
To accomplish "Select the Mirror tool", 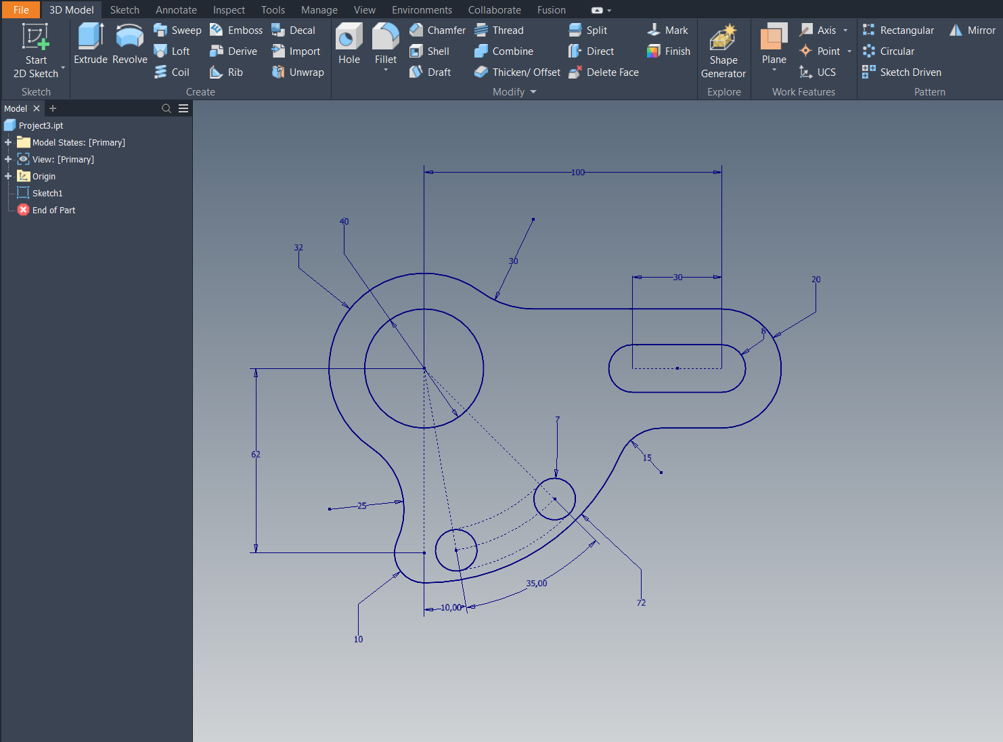I will 973,30.
